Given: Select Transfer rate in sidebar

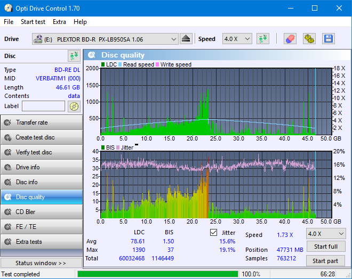Looking at the screenshot, I should [x=41, y=122].
